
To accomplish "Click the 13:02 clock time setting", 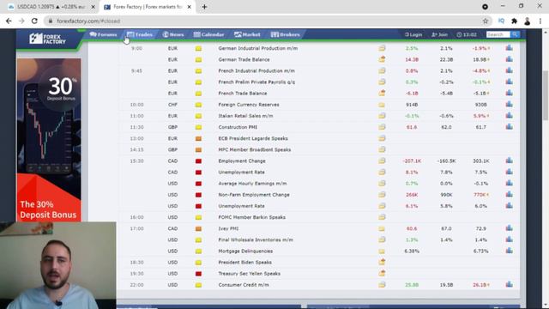I will [467, 34].
